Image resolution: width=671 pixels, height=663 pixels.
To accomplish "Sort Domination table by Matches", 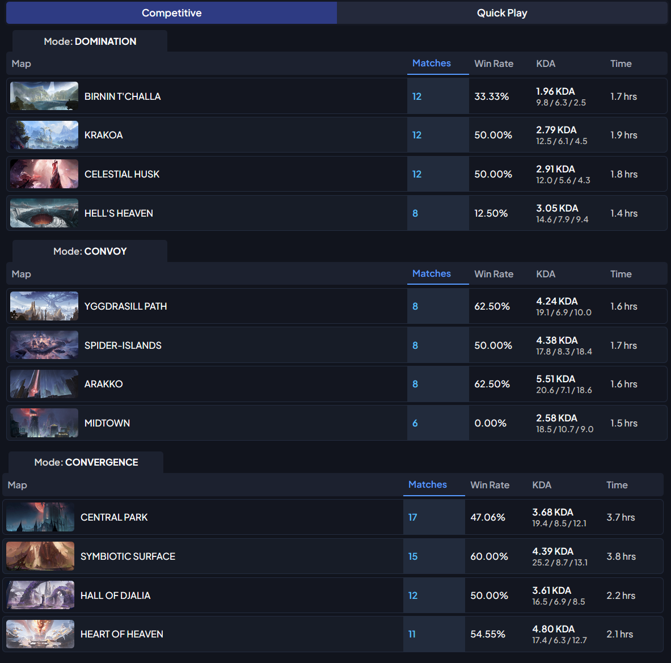I will tap(431, 64).
